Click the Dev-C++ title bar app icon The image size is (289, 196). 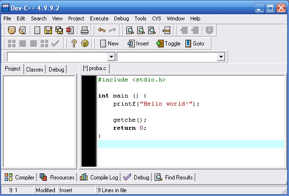click(x=6, y=8)
